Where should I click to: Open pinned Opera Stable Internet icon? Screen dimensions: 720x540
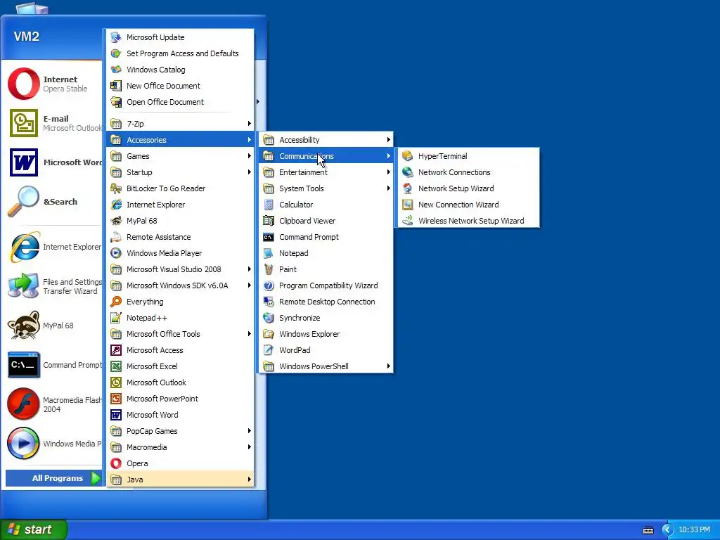(x=24, y=84)
